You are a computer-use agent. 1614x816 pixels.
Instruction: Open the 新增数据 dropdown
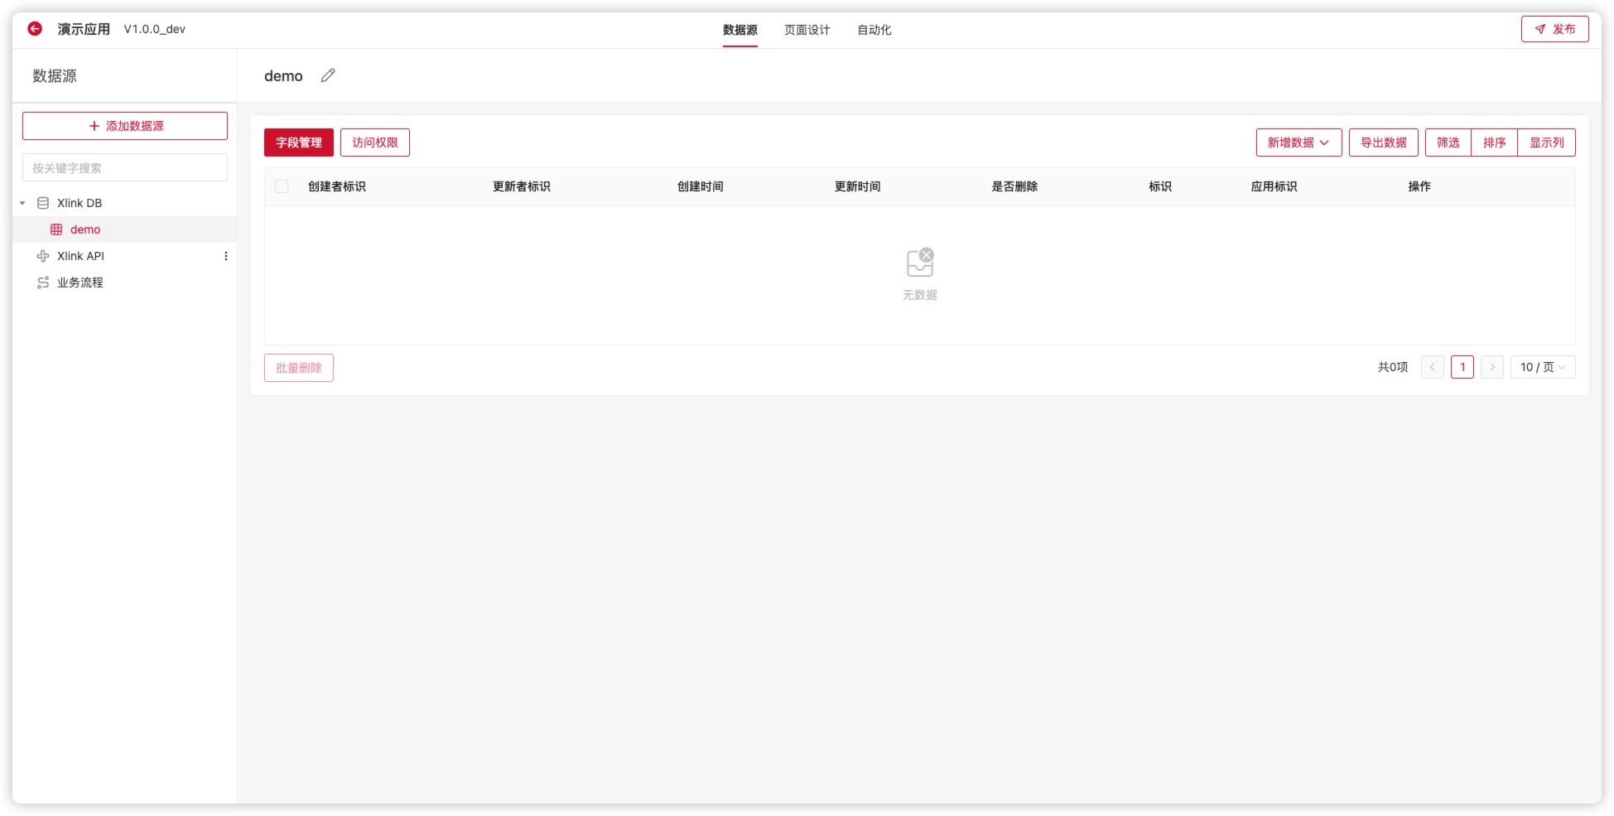1298,142
